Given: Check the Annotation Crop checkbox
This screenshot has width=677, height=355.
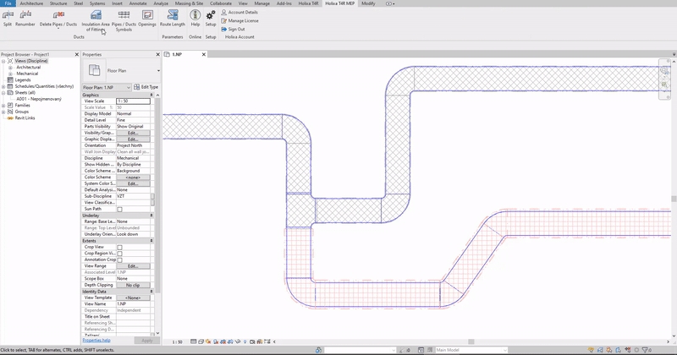Looking at the screenshot, I should pos(119,260).
